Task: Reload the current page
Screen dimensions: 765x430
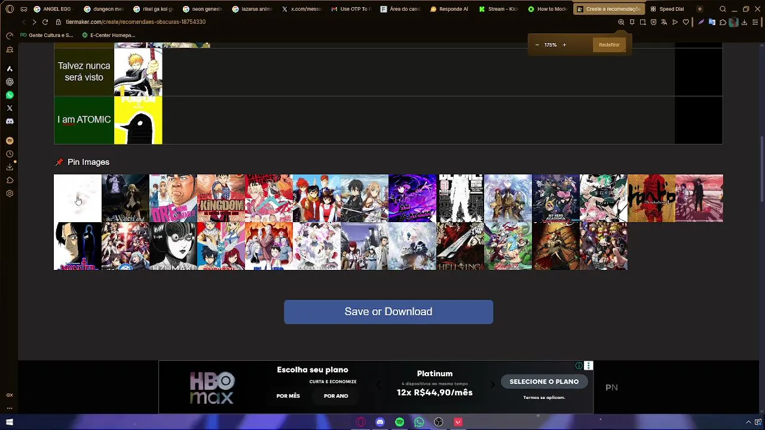Action: click(45, 21)
